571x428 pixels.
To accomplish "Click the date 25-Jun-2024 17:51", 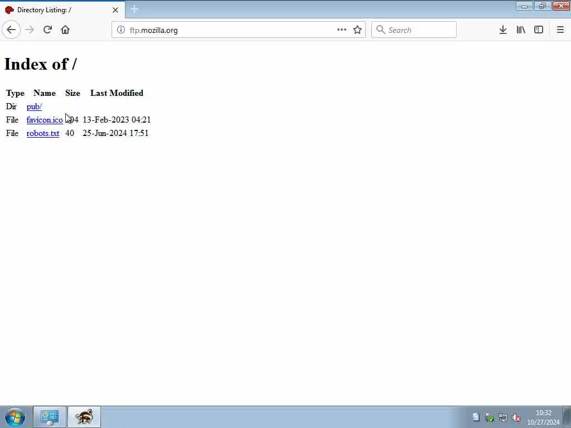I will tap(115, 133).
